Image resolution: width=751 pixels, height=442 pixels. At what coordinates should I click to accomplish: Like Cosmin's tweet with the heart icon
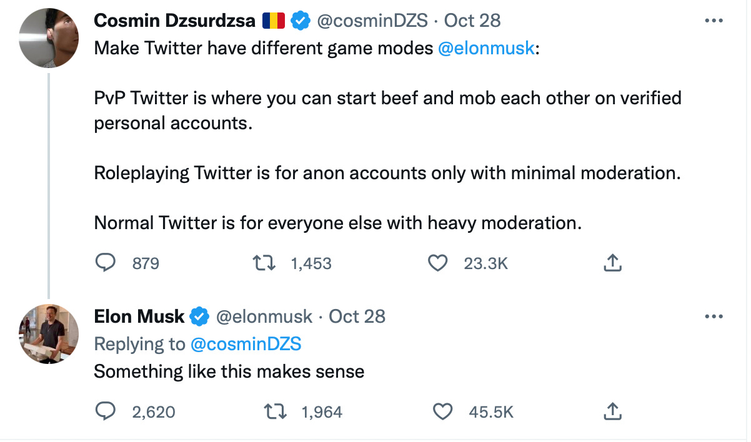coord(437,263)
